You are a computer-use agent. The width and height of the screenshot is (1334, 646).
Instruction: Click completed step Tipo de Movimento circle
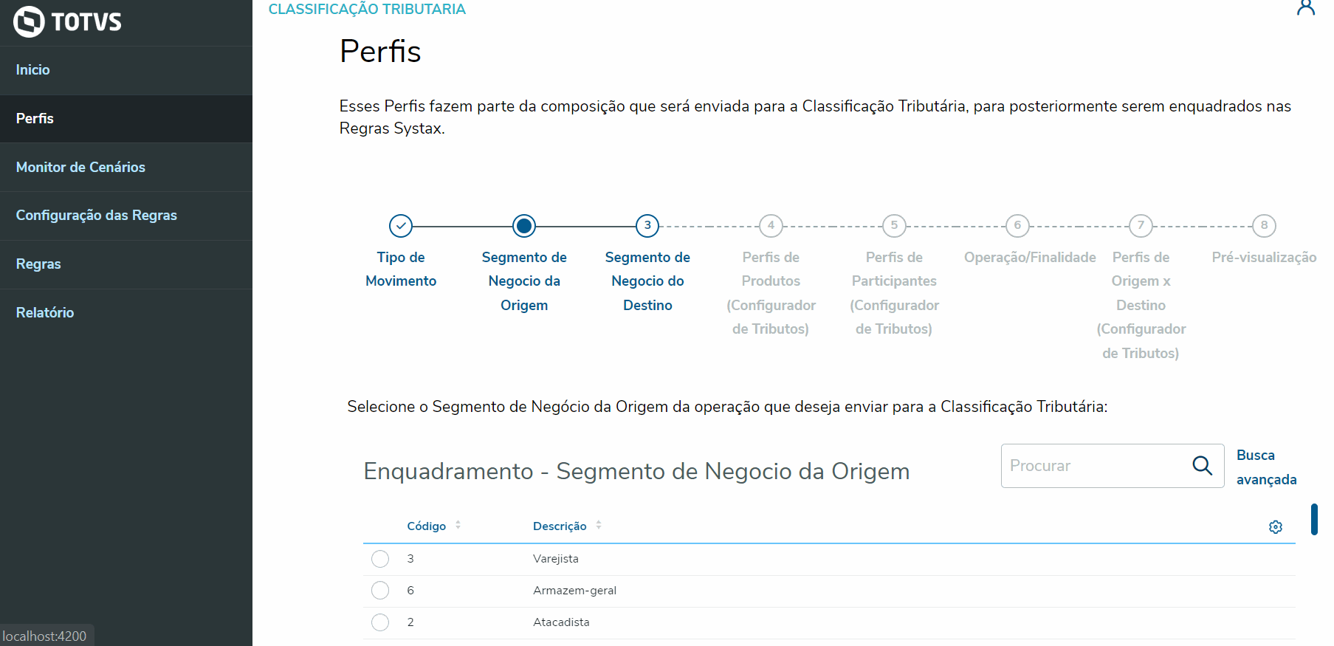(x=401, y=226)
